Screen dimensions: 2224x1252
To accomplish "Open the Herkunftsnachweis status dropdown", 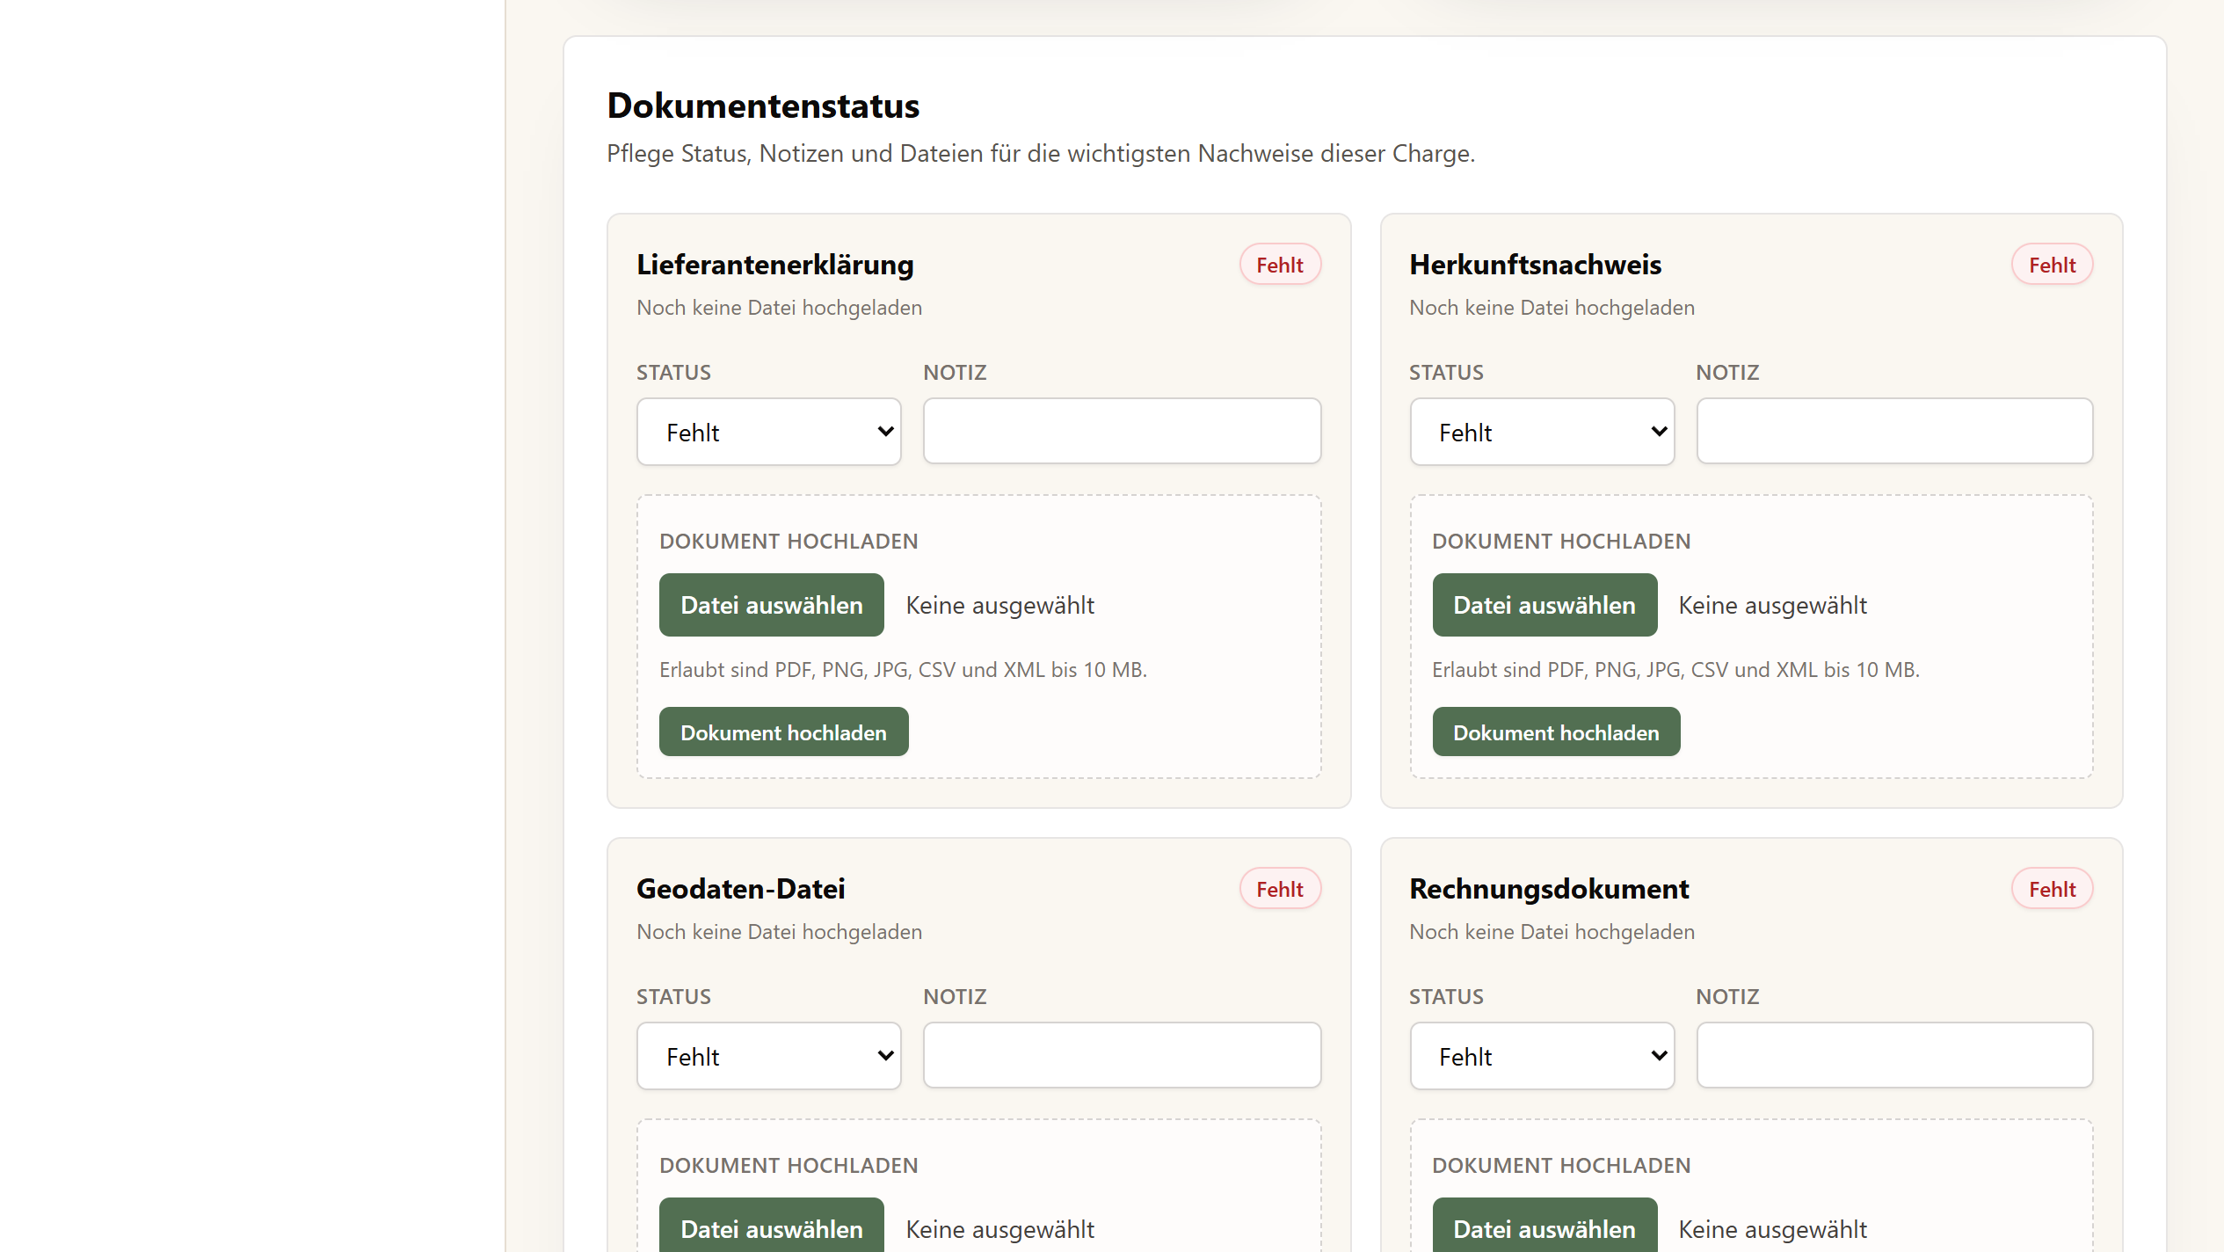I will tap(1542, 432).
